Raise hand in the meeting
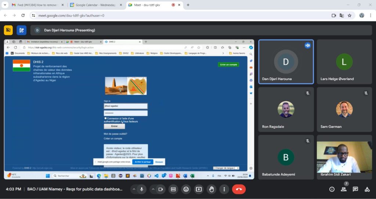Viewport: 376px width, 199px height. pyautogui.click(x=211, y=189)
